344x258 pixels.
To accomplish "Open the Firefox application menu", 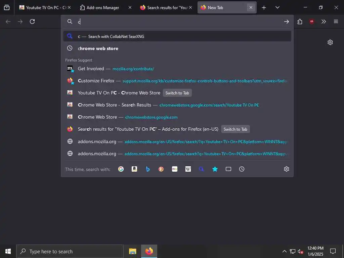I will [x=336, y=21].
